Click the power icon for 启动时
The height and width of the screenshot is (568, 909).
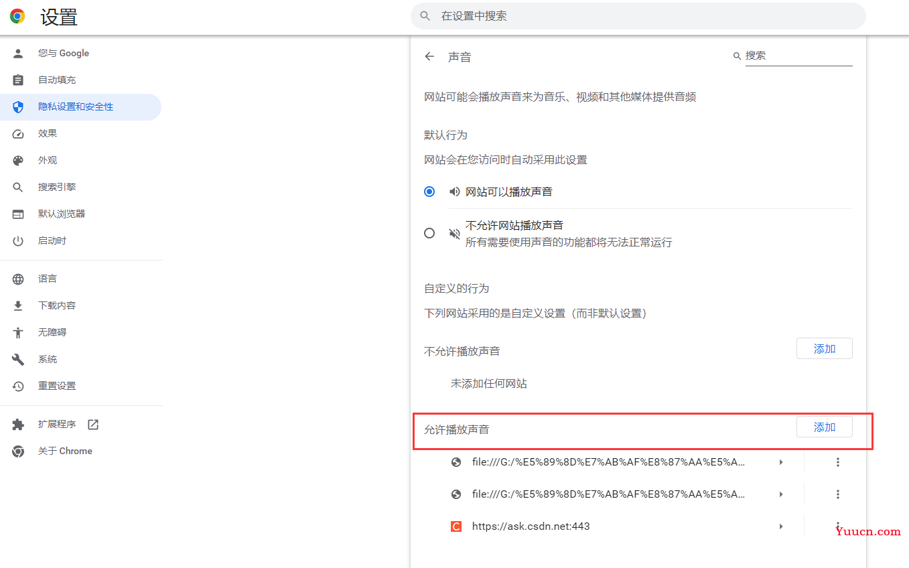click(18, 240)
